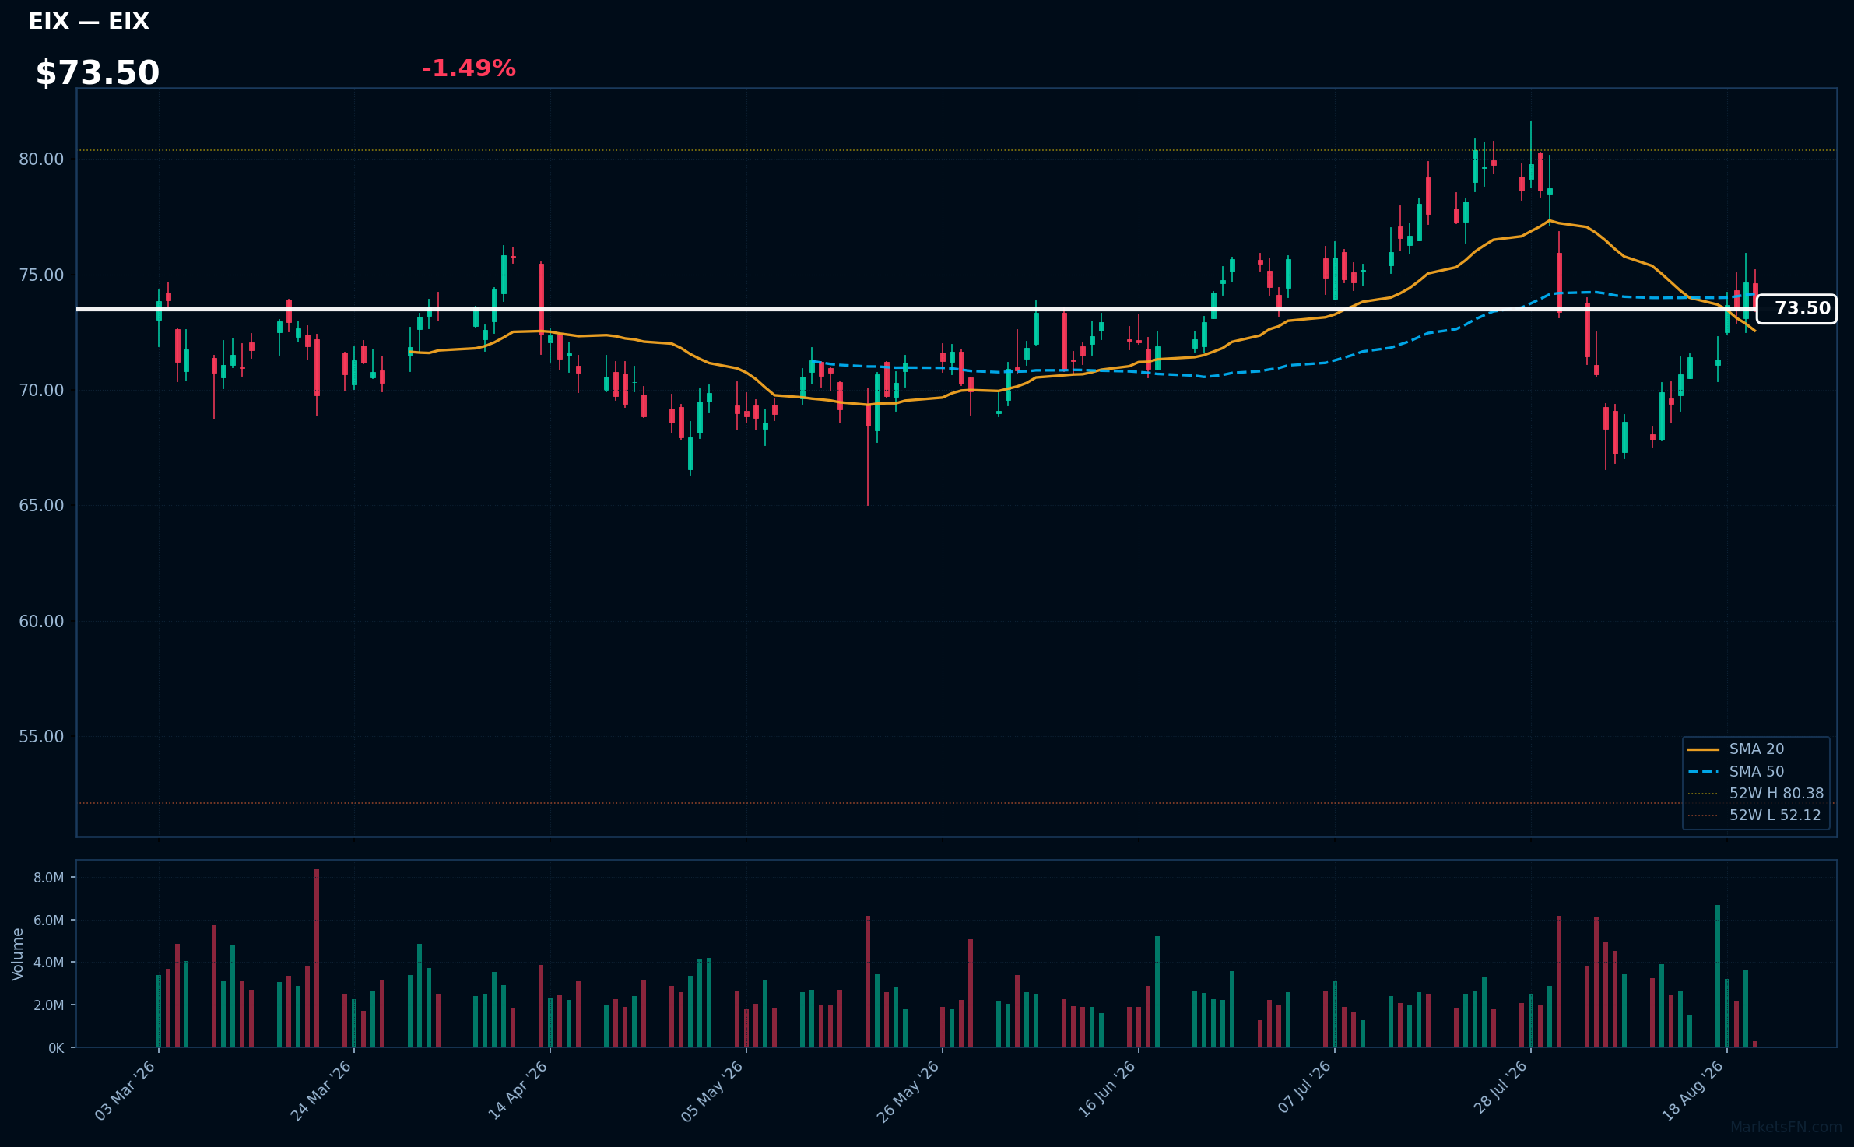Click the 55.00 price axis label
Screen dimensions: 1854x1147
tap(41, 737)
